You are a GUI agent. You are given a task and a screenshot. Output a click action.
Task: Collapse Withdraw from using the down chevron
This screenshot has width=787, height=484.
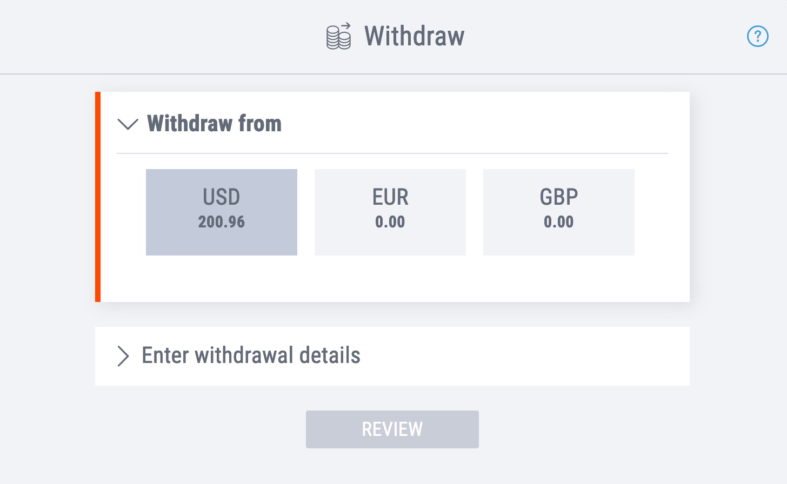(x=128, y=124)
